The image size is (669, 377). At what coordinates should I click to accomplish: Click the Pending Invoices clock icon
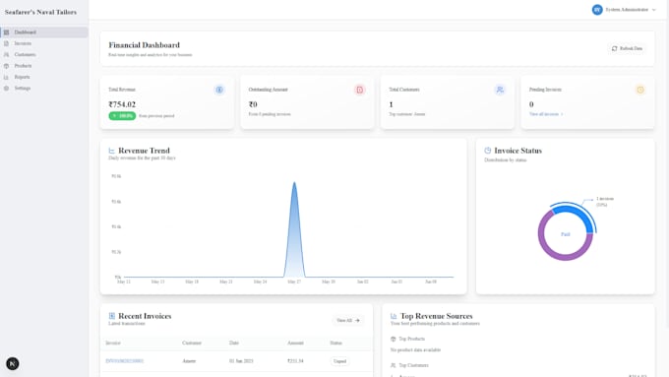click(x=640, y=90)
